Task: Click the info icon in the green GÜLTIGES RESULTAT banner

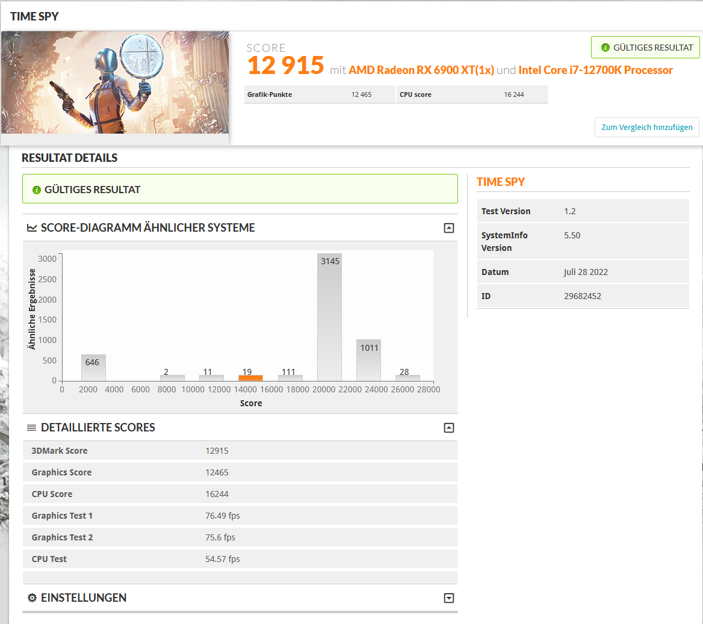Action: click(x=37, y=190)
